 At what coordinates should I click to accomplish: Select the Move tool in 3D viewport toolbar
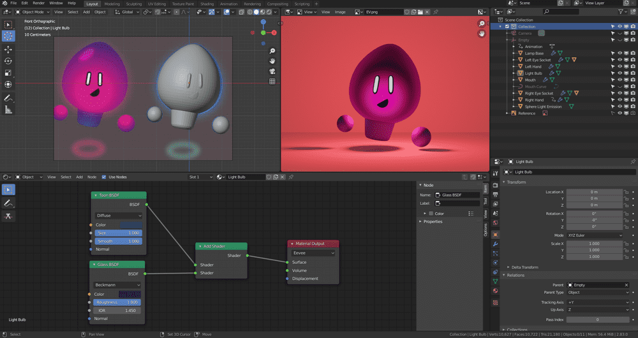[x=8, y=50]
